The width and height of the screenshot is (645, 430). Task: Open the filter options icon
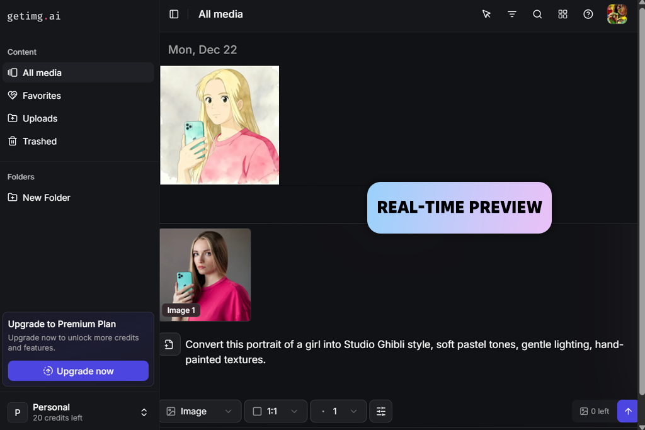[x=511, y=14]
